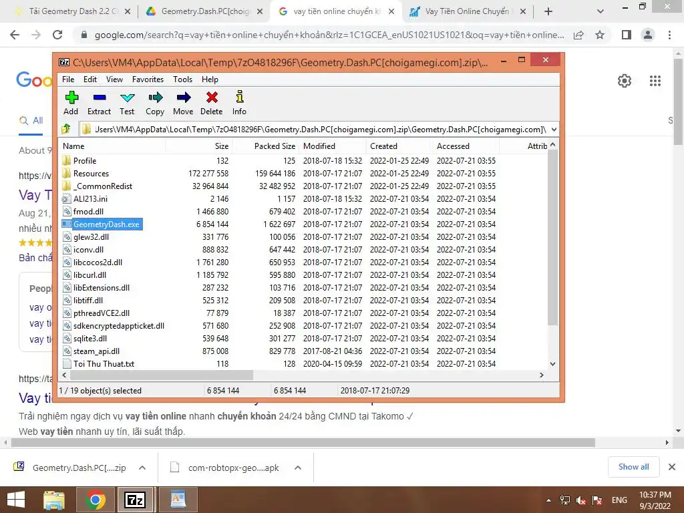The image size is (684, 513).
Task: Open the Tools menu
Action: pyautogui.click(x=182, y=79)
